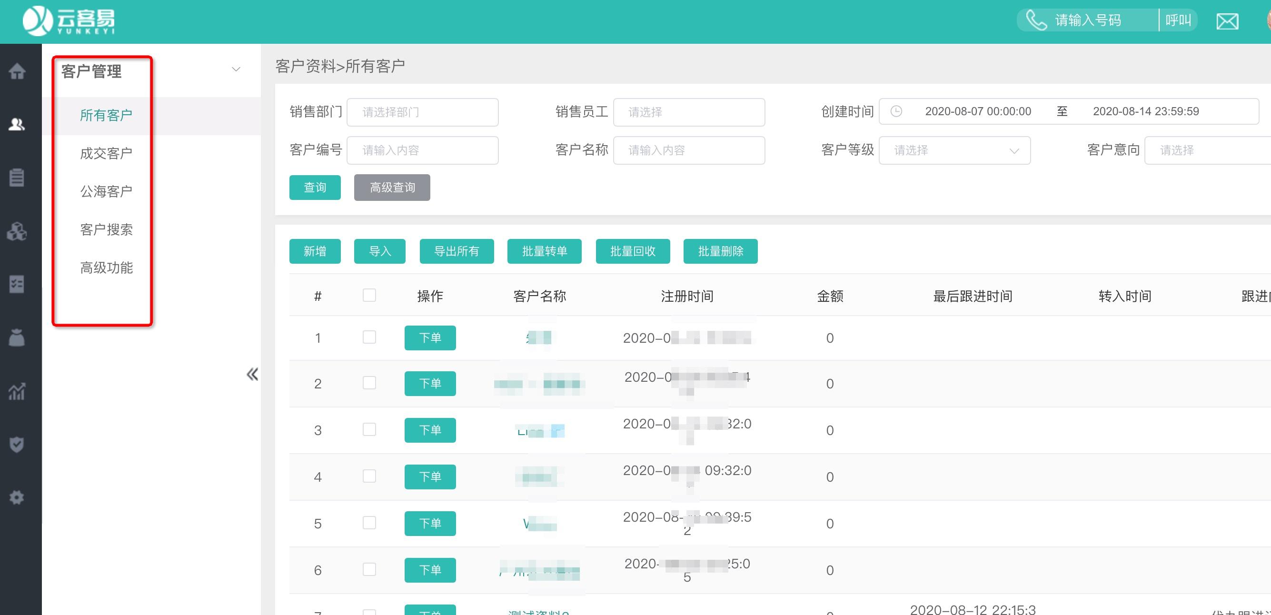Check the checkbox in row 5
The image size is (1271, 615).
369,522
